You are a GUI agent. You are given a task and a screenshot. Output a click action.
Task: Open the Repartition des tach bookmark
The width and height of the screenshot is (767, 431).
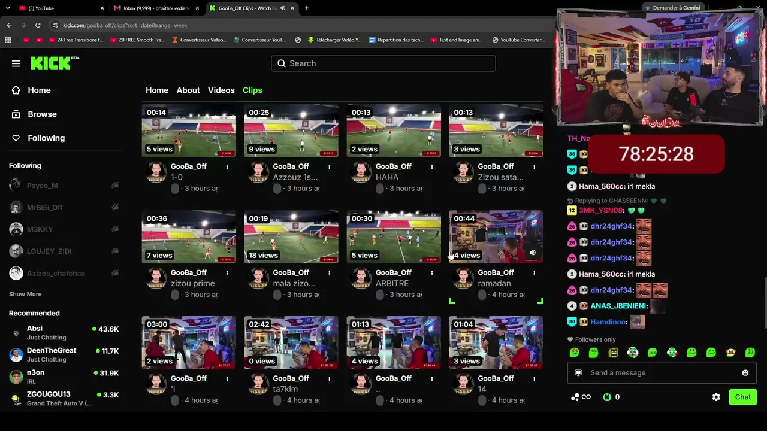397,40
